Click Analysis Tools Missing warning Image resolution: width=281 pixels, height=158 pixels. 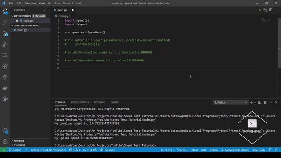235,150
